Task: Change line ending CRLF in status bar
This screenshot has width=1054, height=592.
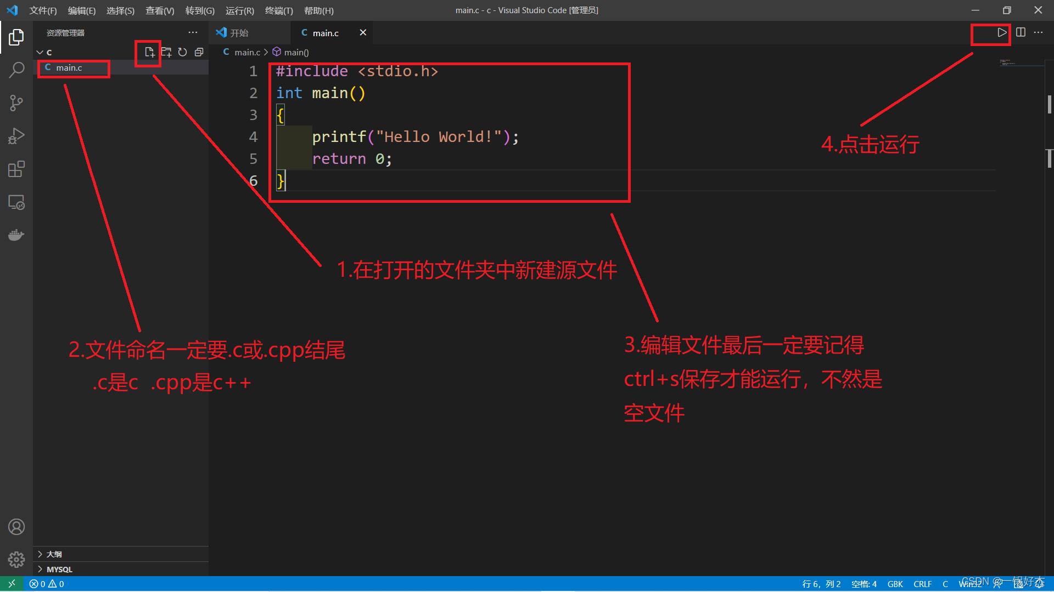Action: point(922,584)
